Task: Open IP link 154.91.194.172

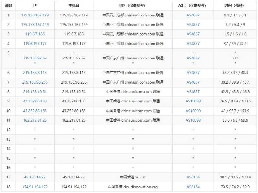Action: click(35, 187)
